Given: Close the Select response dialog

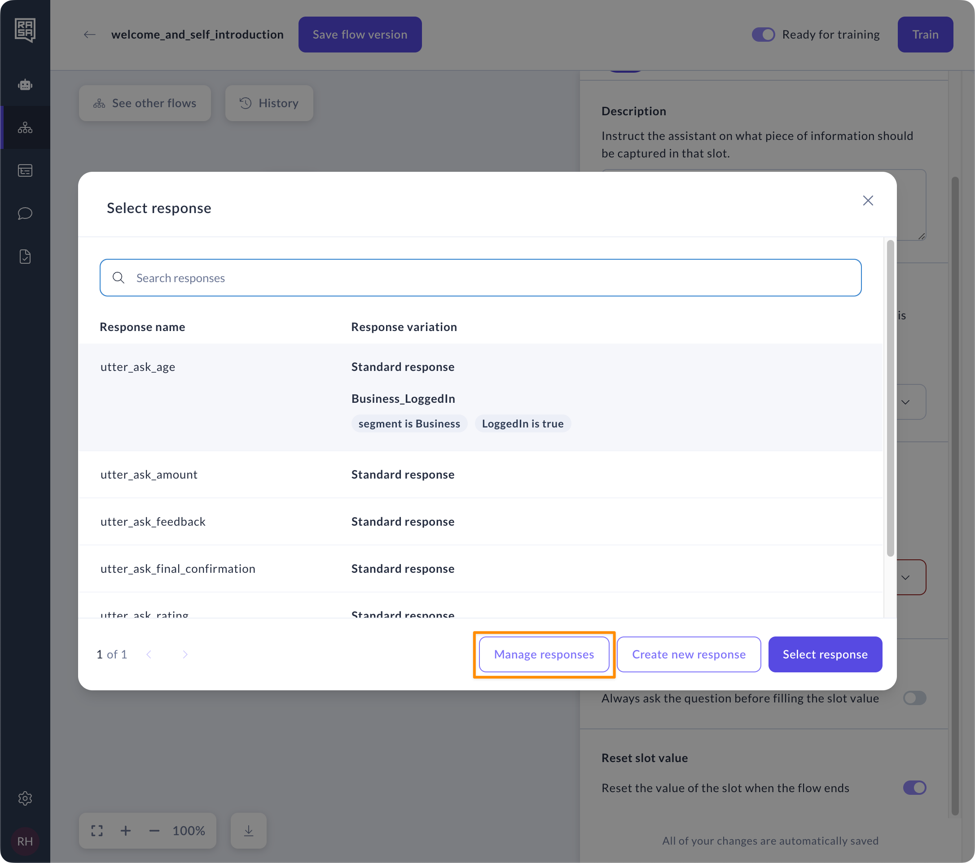Looking at the screenshot, I should (x=868, y=200).
